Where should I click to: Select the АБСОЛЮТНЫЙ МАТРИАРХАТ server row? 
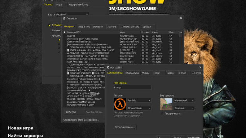[x=121, y=56]
